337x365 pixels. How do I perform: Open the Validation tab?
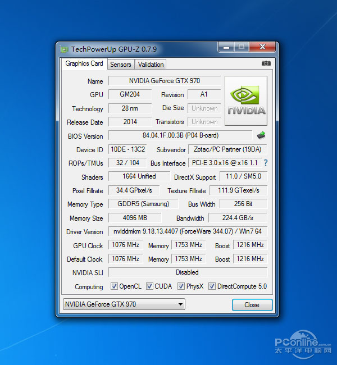(x=151, y=65)
